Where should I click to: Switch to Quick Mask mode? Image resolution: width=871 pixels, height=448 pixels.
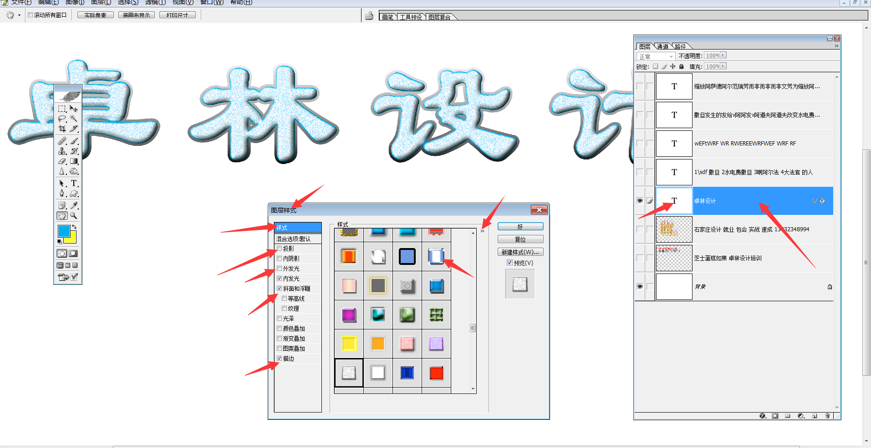point(73,254)
